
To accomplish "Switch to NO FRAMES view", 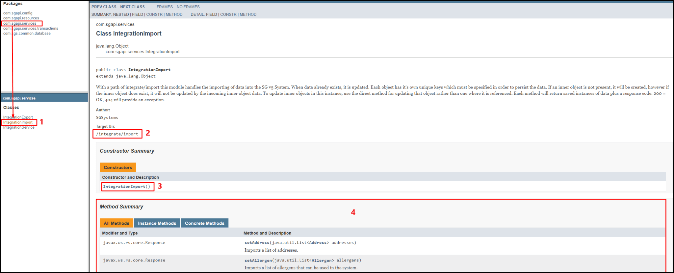I will click(x=188, y=7).
